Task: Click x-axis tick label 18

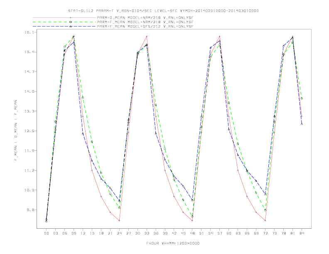Action: coord(101,233)
